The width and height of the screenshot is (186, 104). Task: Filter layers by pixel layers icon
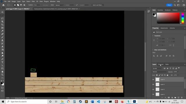coord(164,68)
